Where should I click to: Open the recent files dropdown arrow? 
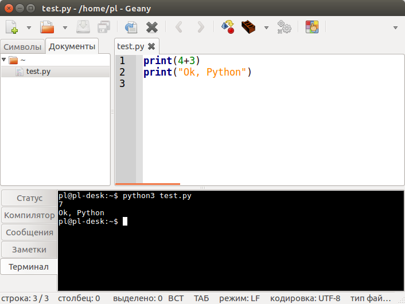click(65, 27)
